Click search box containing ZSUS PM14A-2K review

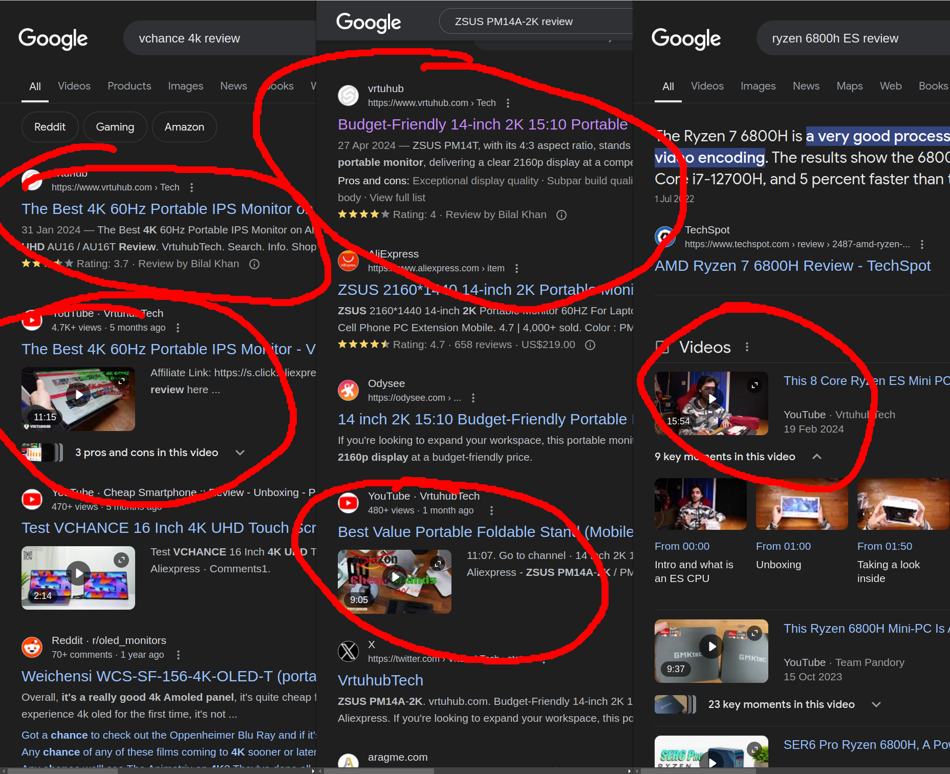click(x=536, y=21)
